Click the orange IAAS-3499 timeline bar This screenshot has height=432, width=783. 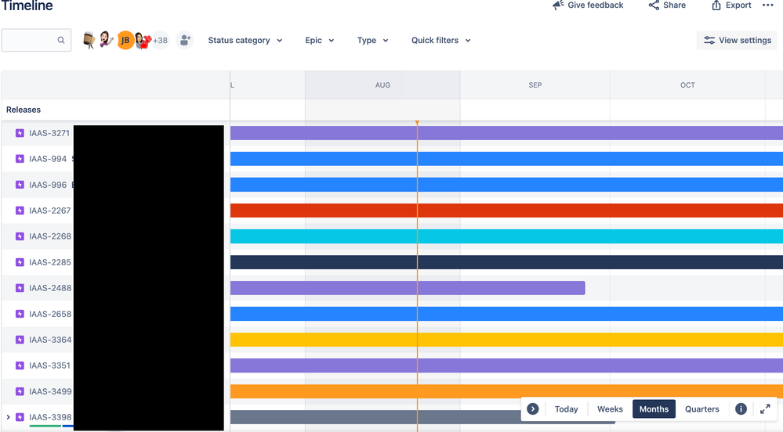pos(506,391)
